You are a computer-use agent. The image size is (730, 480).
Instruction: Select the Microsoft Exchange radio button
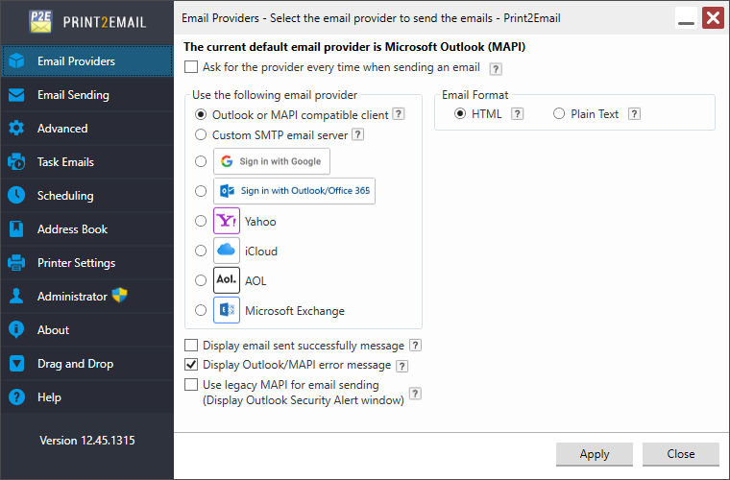pyautogui.click(x=201, y=310)
